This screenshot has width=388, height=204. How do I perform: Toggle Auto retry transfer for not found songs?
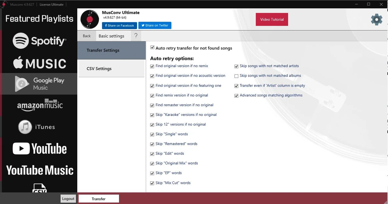click(x=152, y=48)
